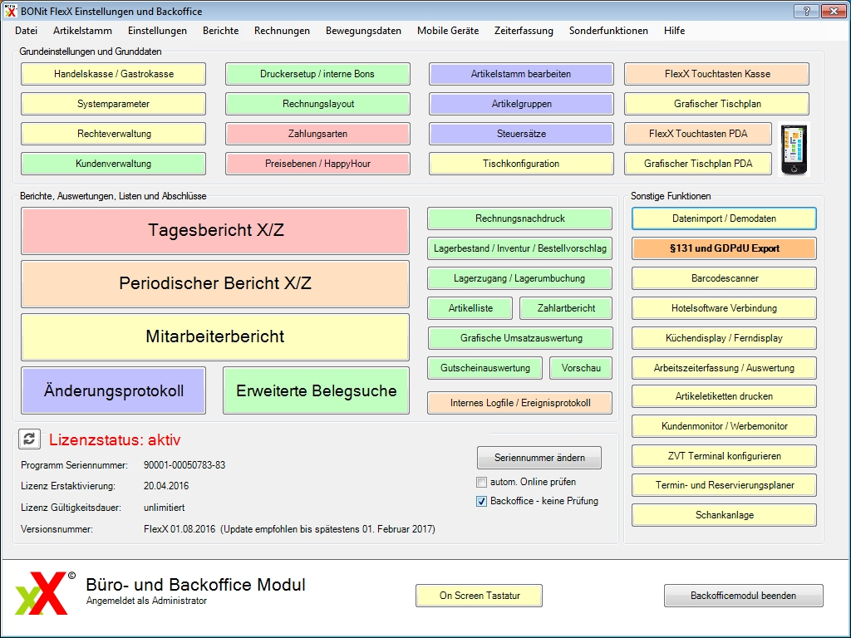Click Lagerzugang / Lagerumbuchung

click(x=520, y=277)
